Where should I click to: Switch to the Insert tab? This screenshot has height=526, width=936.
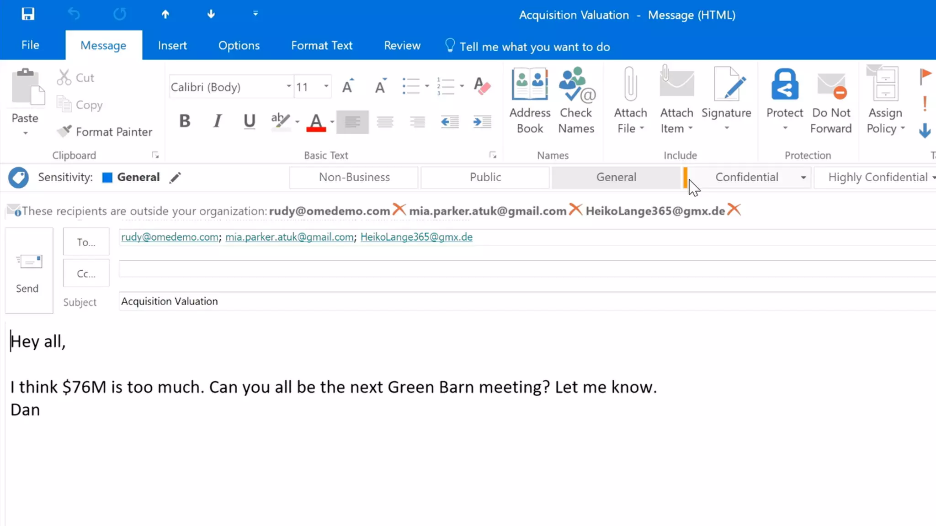pyautogui.click(x=172, y=45)
